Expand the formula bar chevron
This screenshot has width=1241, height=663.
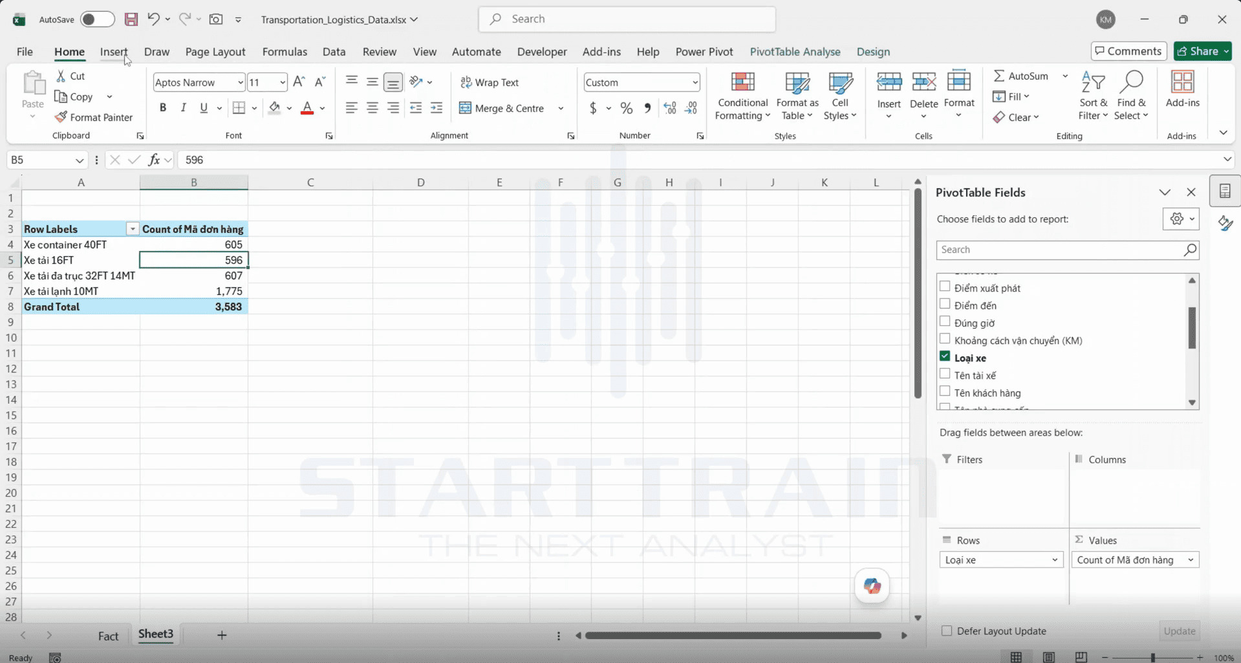[1227, 159]
